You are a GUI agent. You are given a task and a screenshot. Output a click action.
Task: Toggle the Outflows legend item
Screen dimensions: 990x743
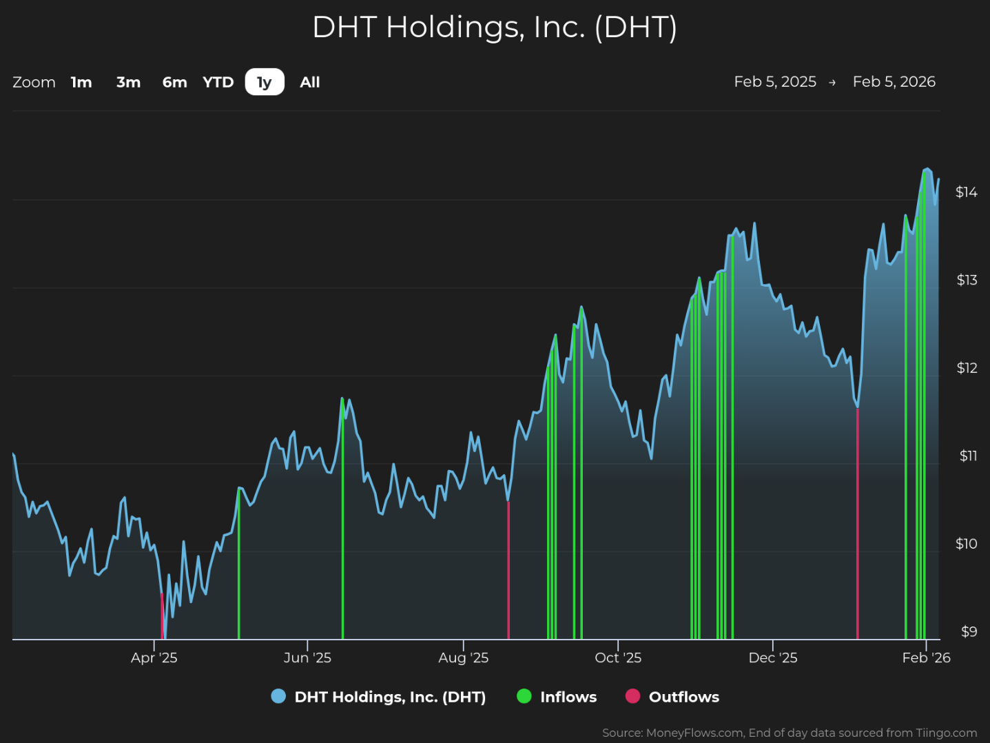[x=672, y=697]
